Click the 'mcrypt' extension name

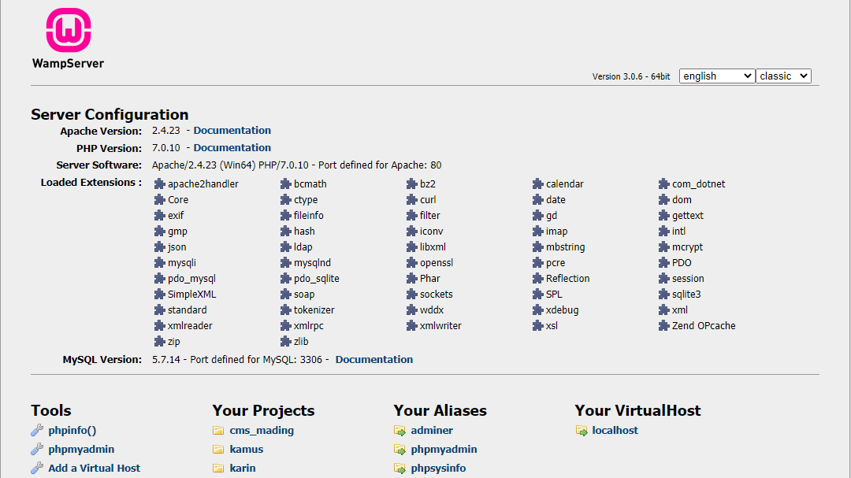[687, 246]
